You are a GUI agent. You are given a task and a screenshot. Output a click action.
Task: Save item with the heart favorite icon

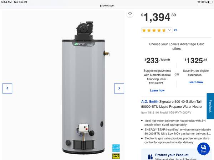tap(130, 14)
